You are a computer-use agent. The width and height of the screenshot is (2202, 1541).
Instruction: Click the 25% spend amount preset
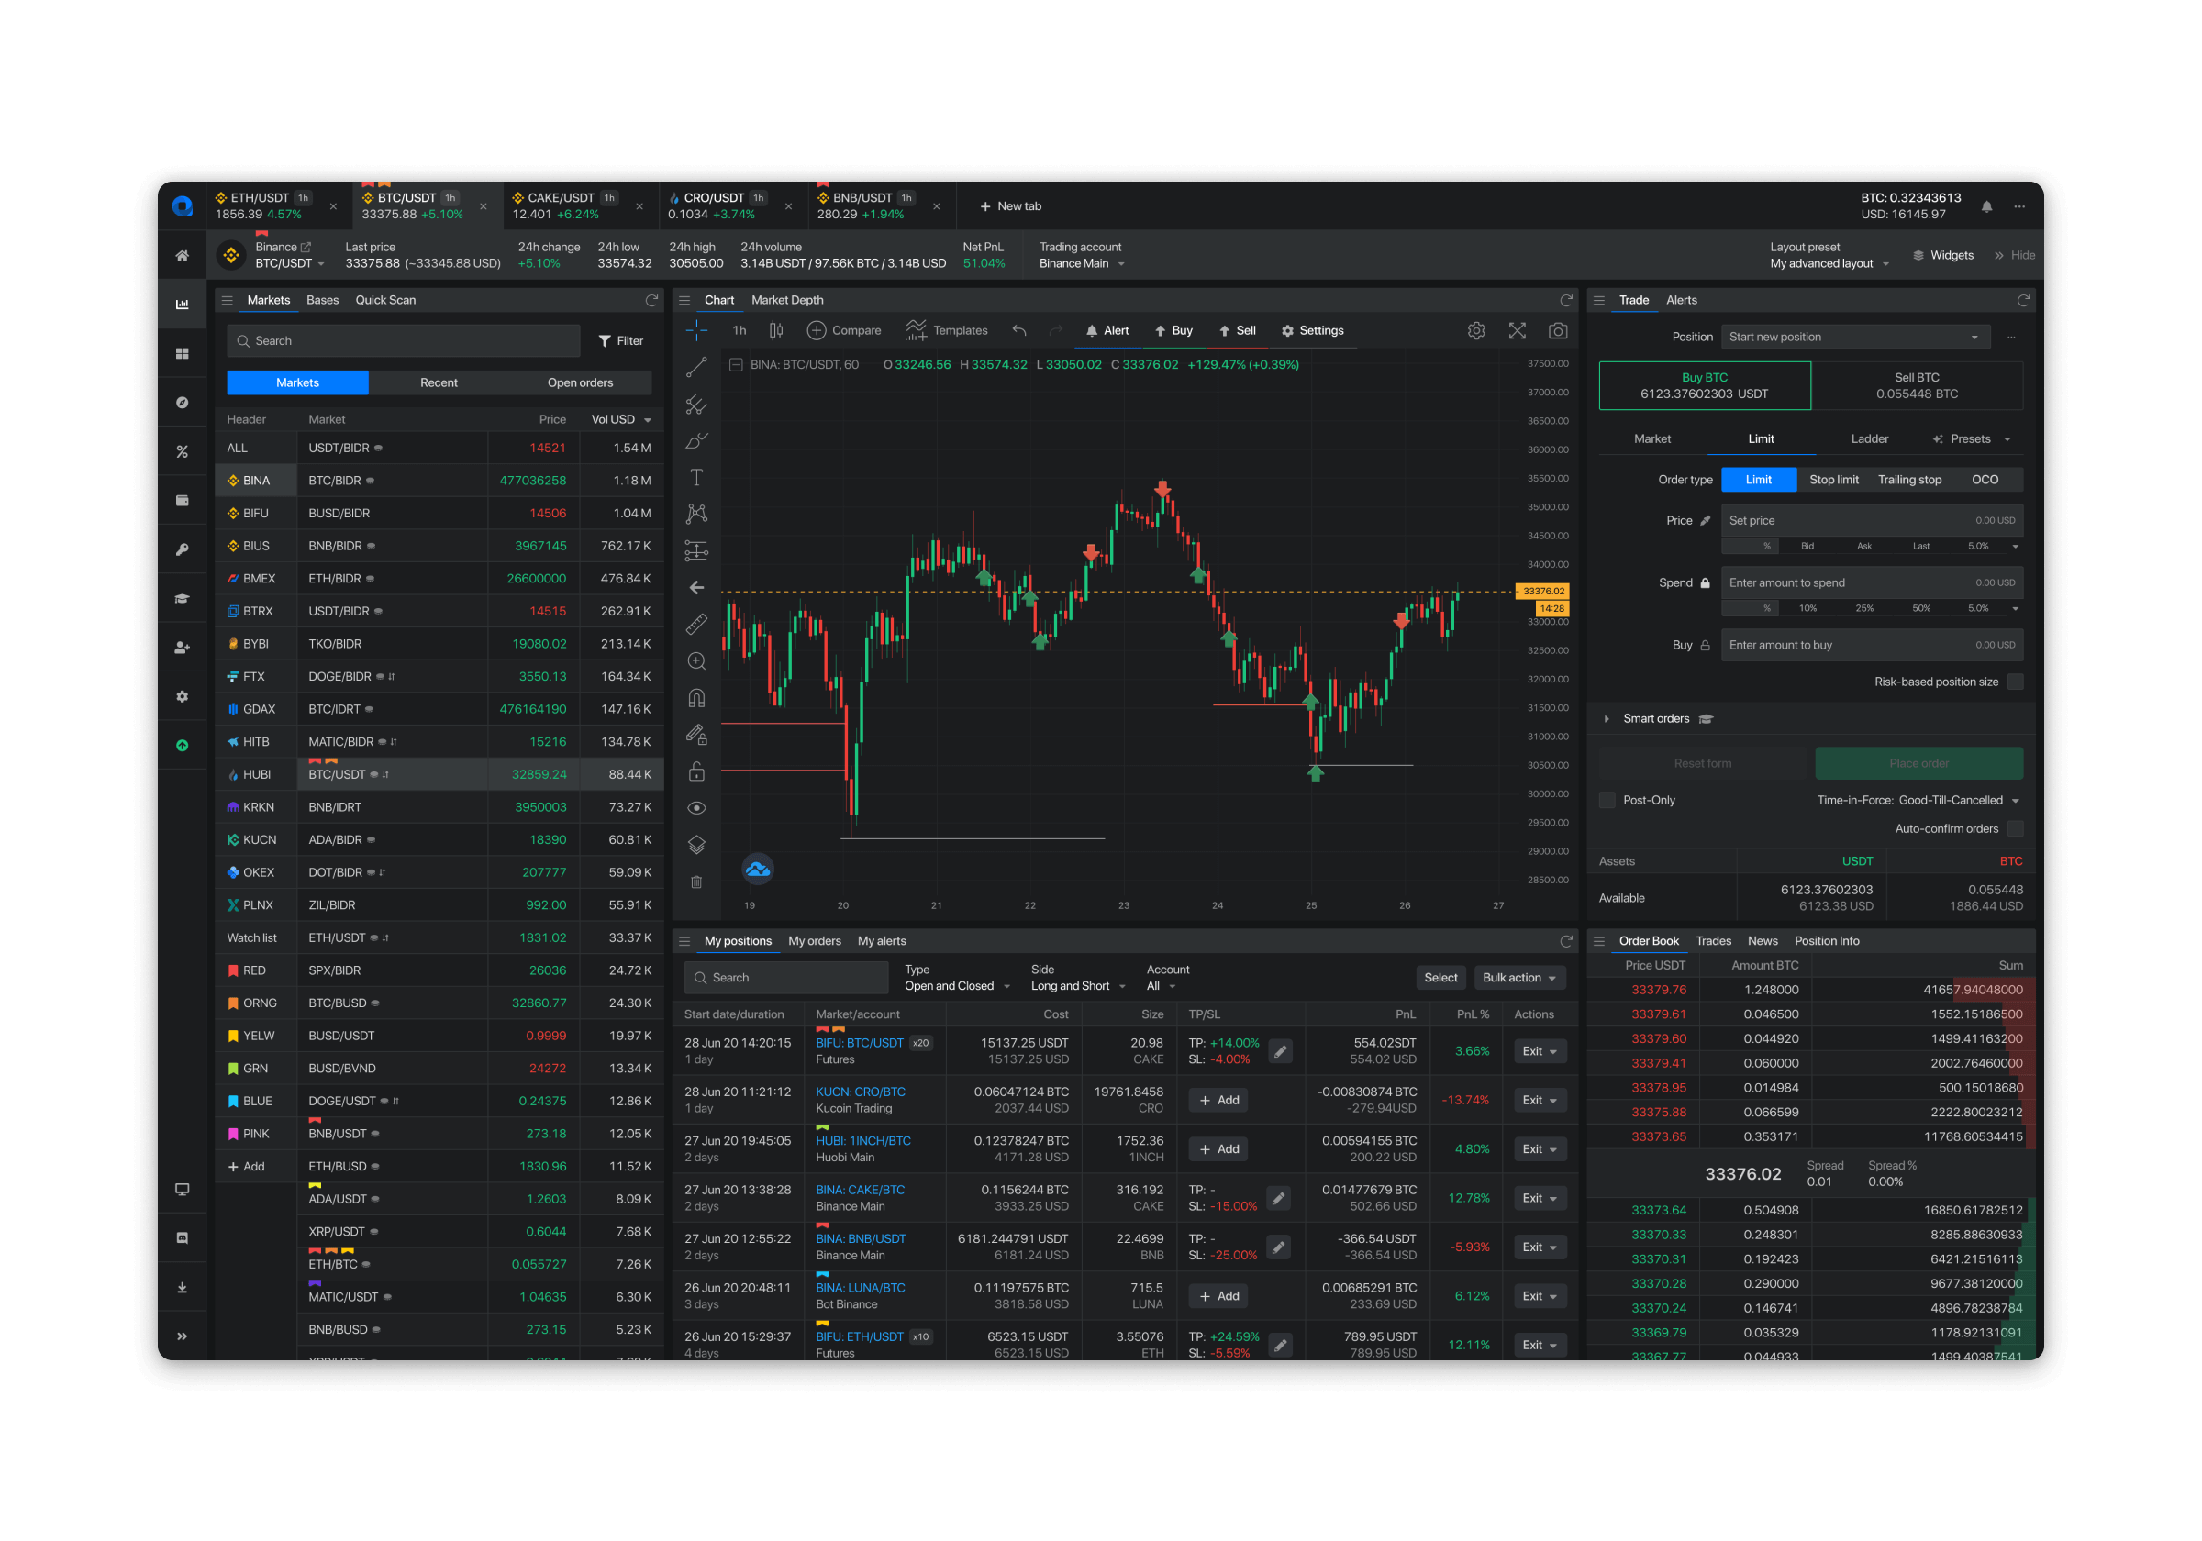pos(1863,609)
